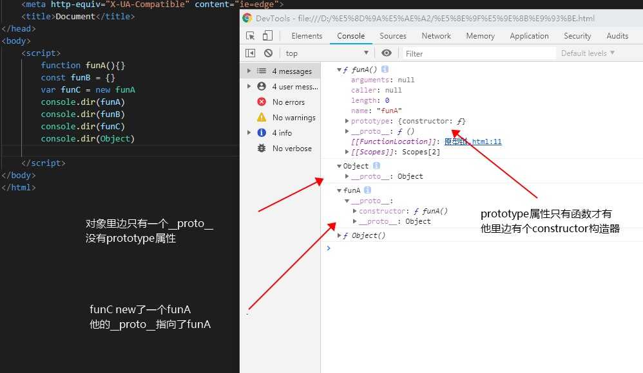Show console sidebar panel icon

click(x=250, y=53)
